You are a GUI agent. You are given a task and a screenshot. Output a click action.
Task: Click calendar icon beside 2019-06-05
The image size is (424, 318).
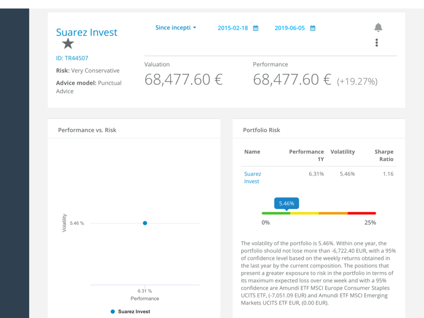click(x=313, y=28)
